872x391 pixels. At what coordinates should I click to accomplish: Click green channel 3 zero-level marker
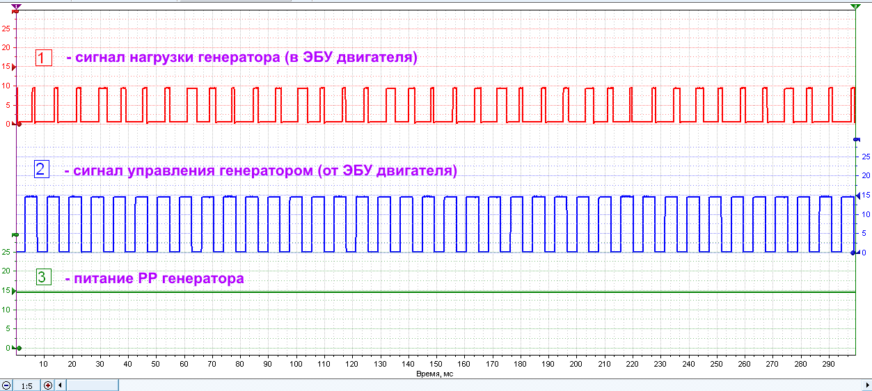coord(17,348)
